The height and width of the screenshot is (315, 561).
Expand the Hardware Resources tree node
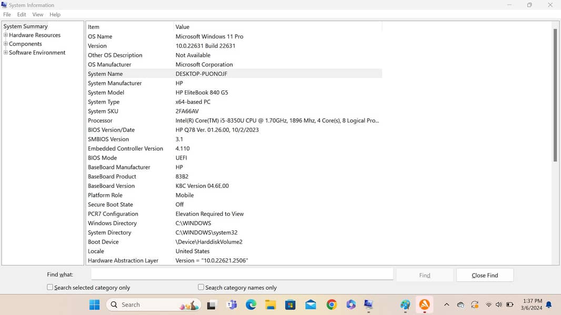(x=6, y=35)
